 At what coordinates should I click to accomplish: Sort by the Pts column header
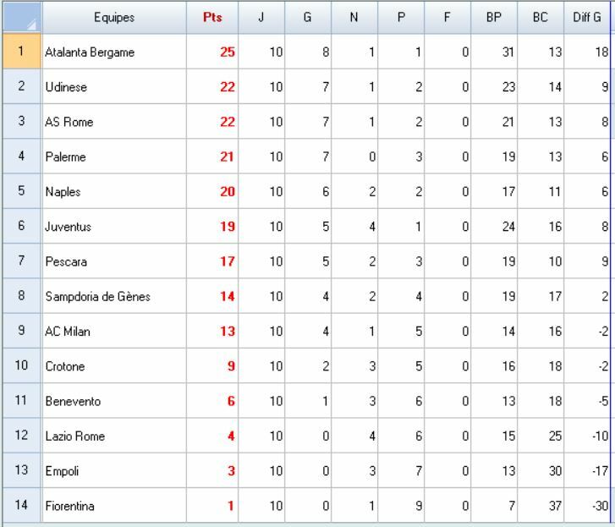tap(212, 18)
